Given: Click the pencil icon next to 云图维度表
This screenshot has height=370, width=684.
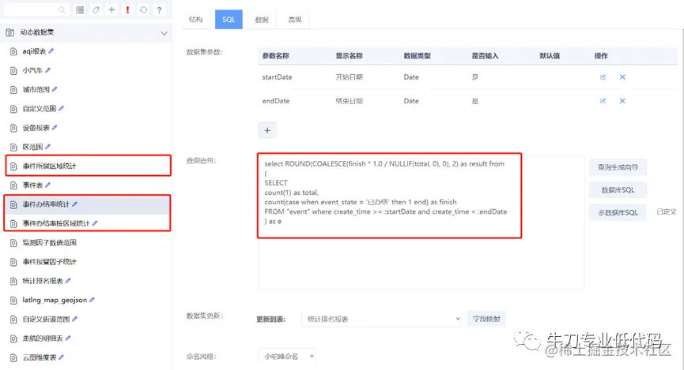Looking at the screenshot, I should click(x=61, y=357).
